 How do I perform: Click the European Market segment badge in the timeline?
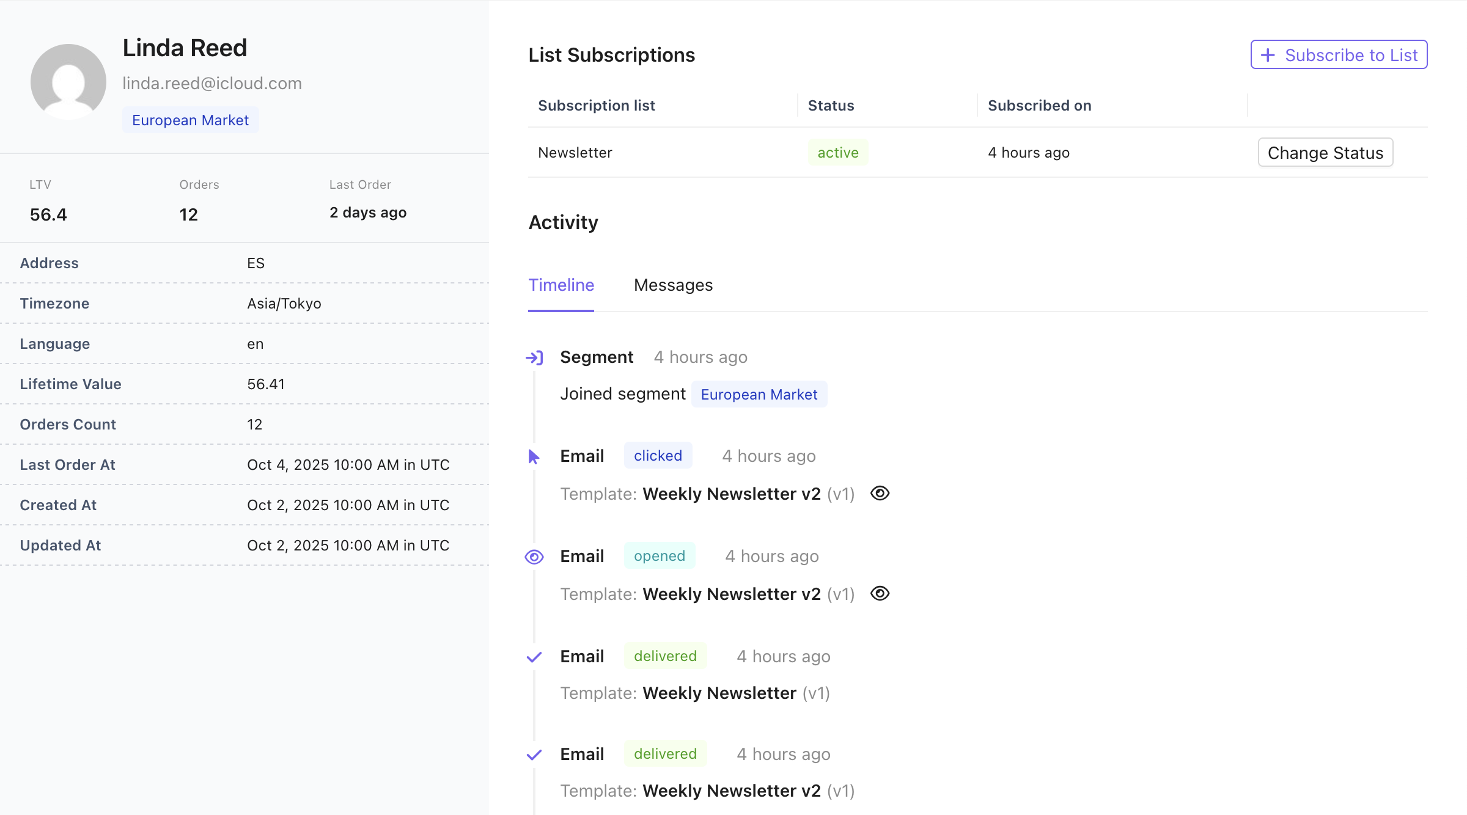pyautogui.click(x=759, y=394)
